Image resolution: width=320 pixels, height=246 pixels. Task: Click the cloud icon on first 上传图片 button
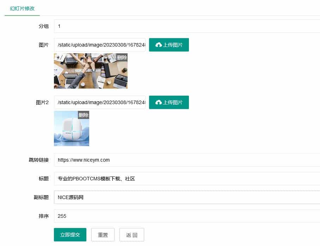pos(158,44)
